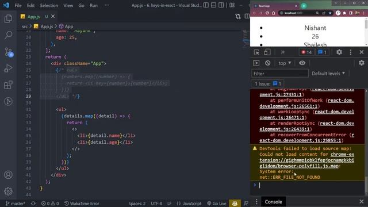Image resolution: width=368 pixels, height=207 pixels.
Task: Clear the console
Action: [x=267, y=63]
